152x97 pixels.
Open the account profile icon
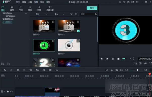tap(120, 2)
